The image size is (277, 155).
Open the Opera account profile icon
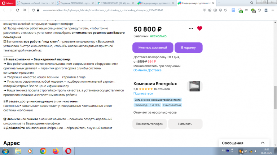pyautogui.click(x=266, y=10)
